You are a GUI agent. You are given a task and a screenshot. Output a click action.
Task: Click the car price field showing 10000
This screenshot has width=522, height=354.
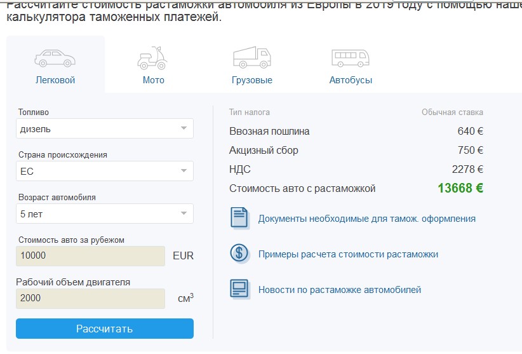(90, 256)
